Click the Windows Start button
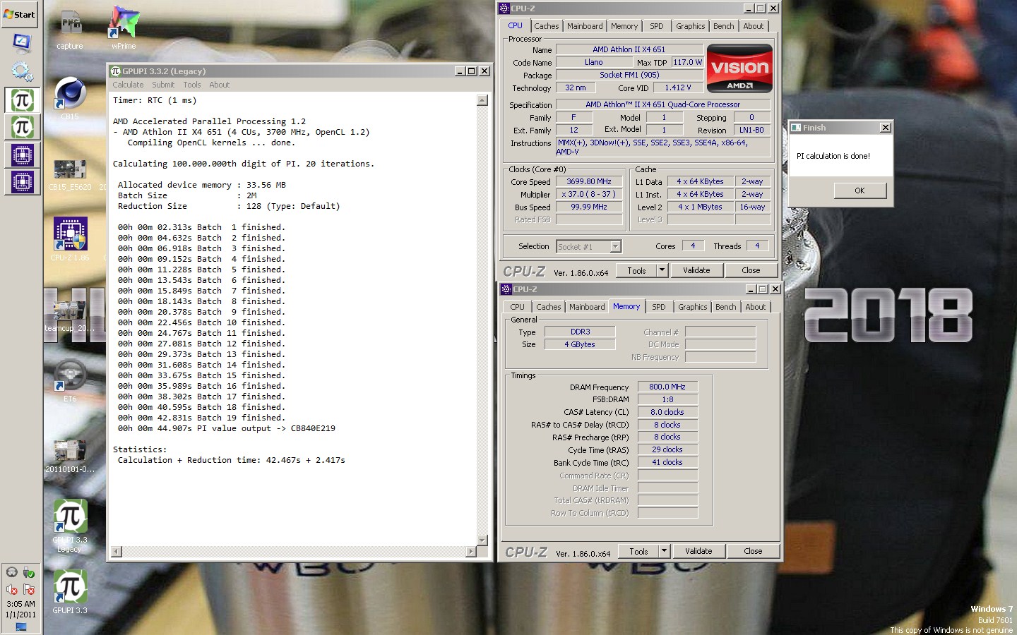This screenshot has height=635, width=1017. point(20,14)
